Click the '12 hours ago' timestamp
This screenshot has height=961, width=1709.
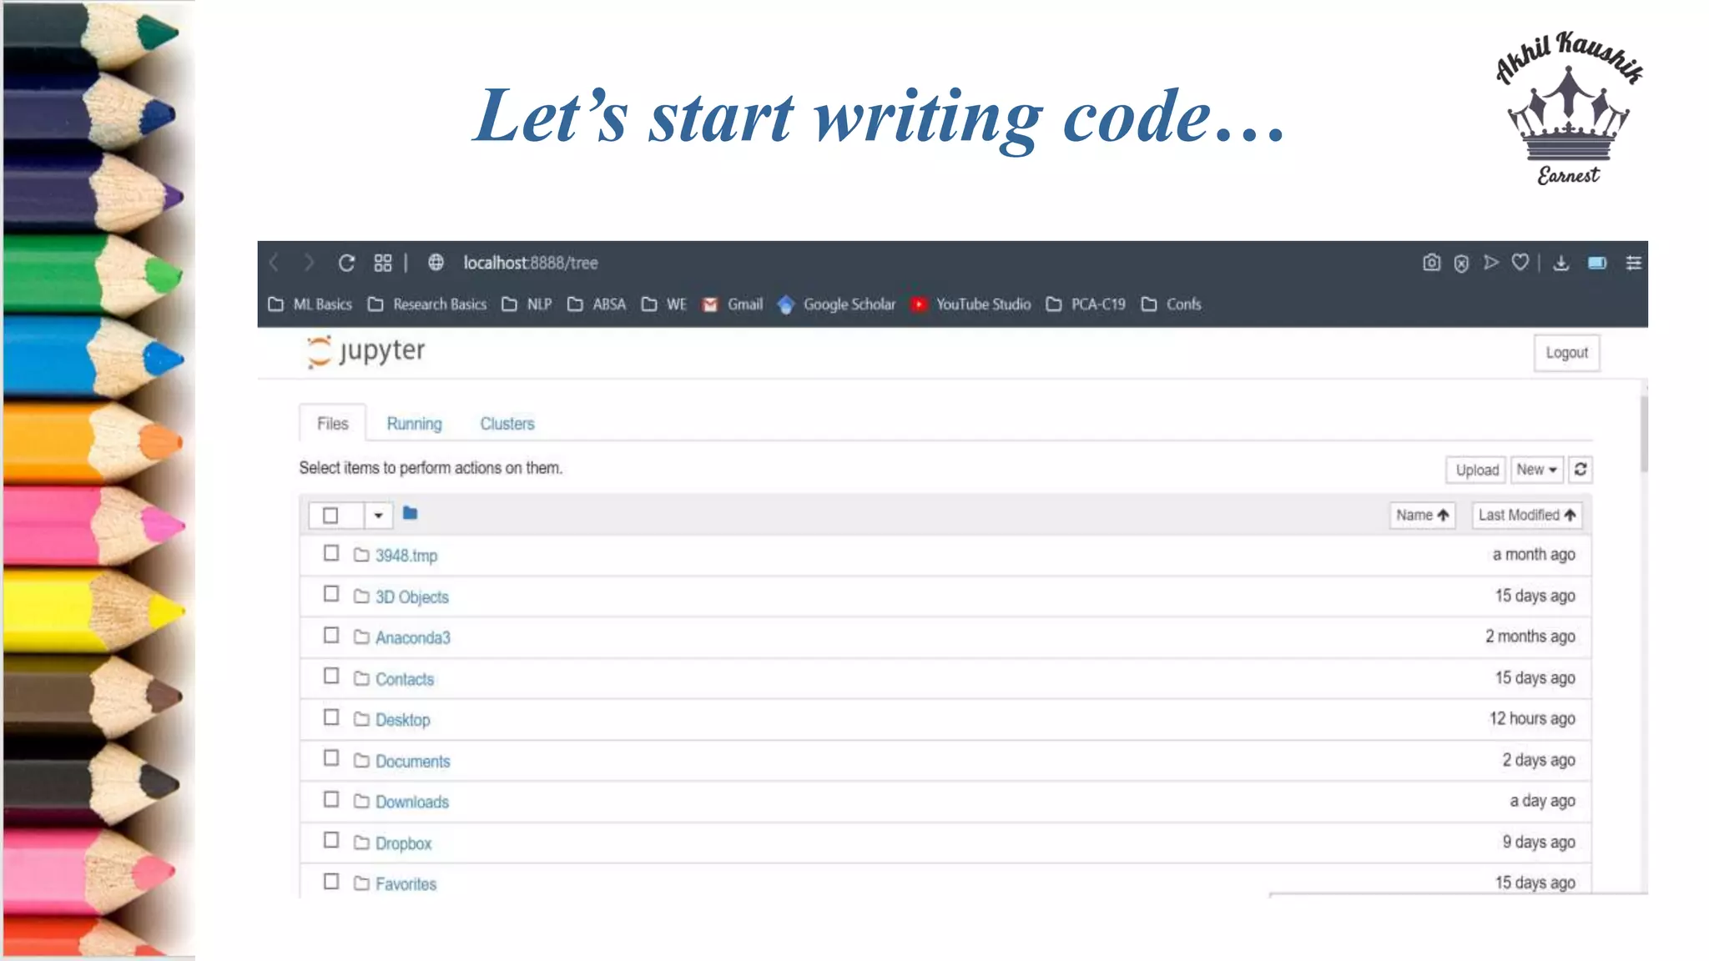1532,718
